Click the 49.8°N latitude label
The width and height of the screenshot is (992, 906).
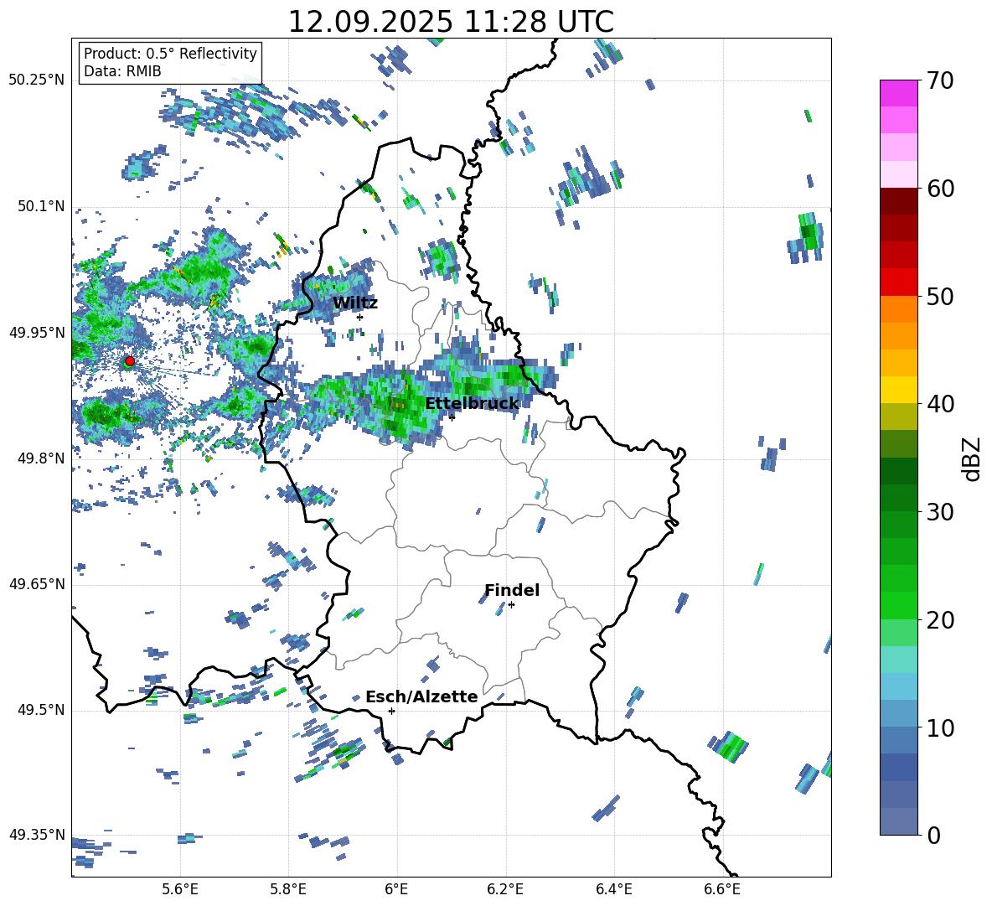pyautogui.click(x=42, y=458)
